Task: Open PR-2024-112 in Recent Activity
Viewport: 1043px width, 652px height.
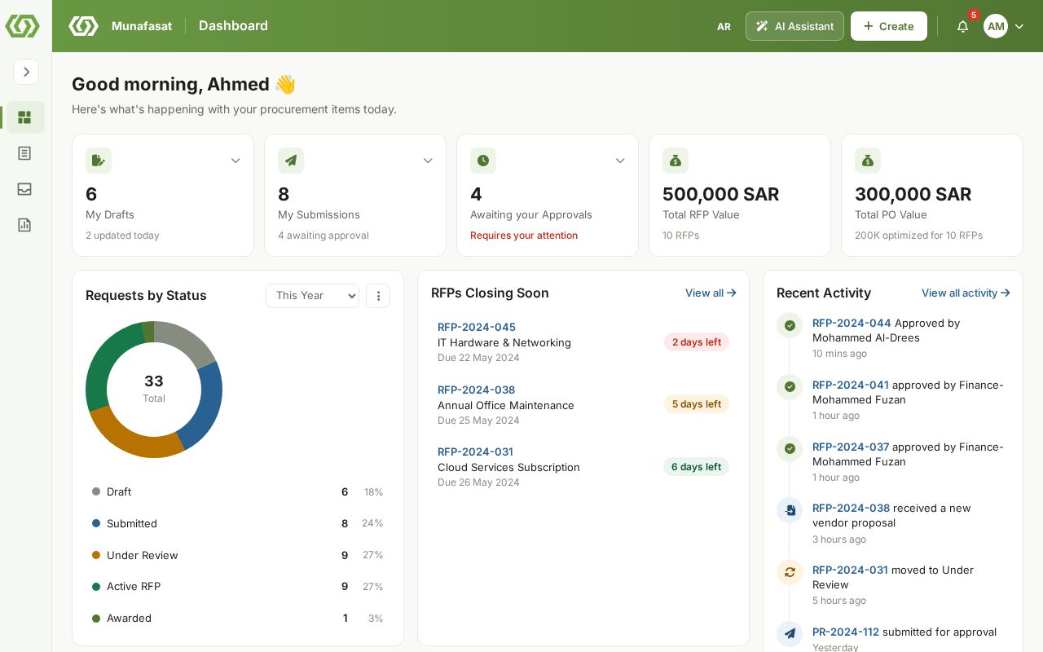Action: tap(846, 632)
